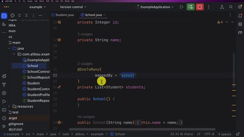Open Search Everywhere magnifier icon
Viewport: 244px width, 137px height.
pos(231,7)
